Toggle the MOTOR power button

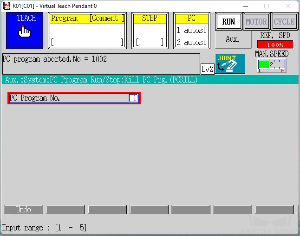(256, 22)
